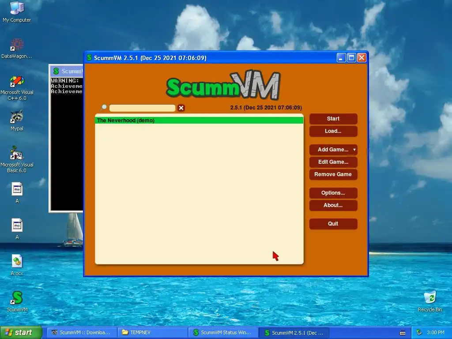The width and height of the screenshot is (452, 339).
Task: Open the Windows start menu
Action: click(21, 332)
